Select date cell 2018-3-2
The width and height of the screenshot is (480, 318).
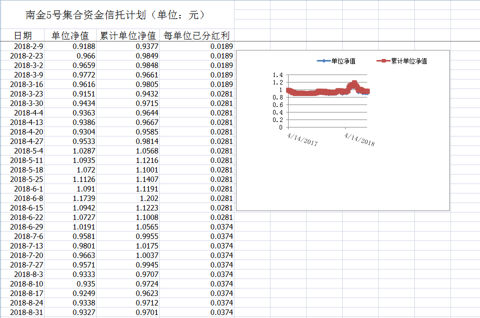pos(23,65)
